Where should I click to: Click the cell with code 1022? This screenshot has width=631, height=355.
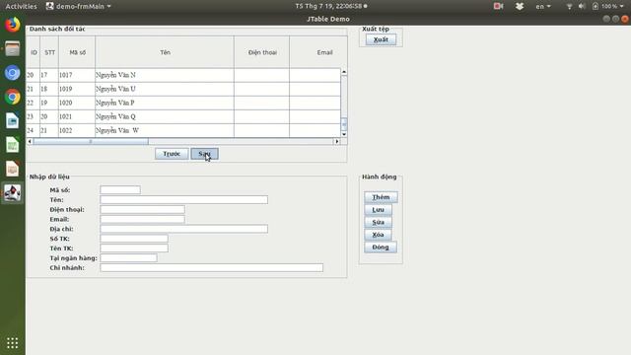(x=77, y=130)
